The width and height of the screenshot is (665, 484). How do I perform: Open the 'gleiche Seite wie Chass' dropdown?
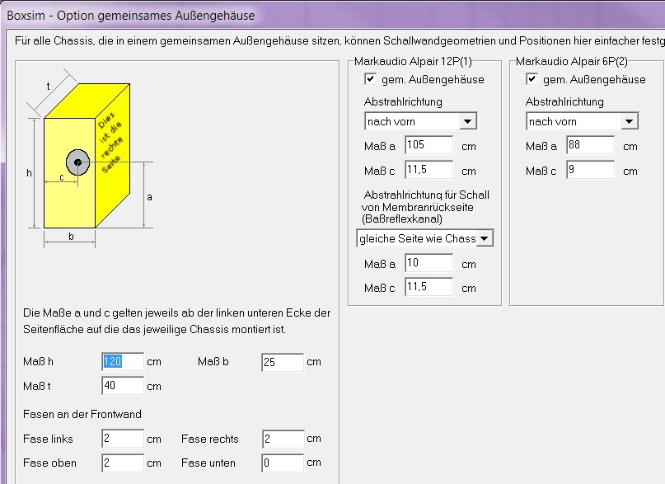tap(485, 238)
